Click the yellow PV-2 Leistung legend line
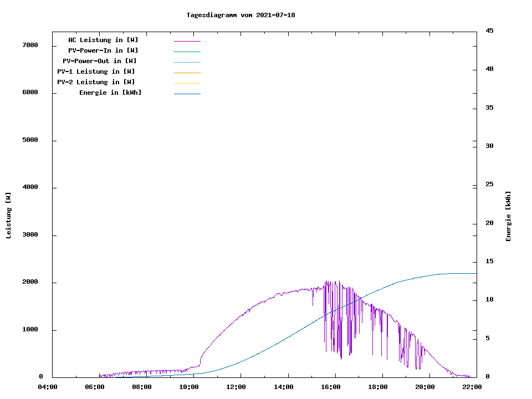 click(187, 83)
